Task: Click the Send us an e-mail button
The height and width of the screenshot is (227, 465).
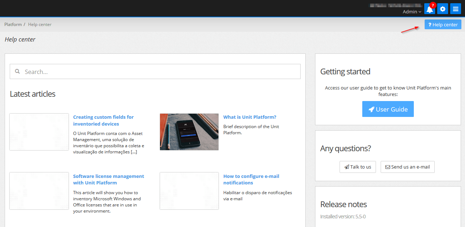Action: coord(408,167)
